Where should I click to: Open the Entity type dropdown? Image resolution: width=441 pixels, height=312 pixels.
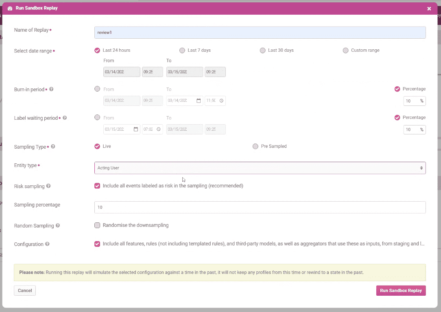[260, 168]
